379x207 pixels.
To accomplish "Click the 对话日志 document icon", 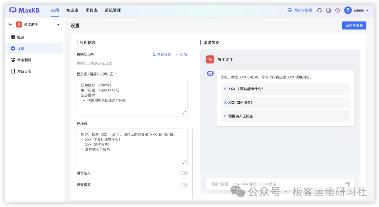I will (13, 71).
